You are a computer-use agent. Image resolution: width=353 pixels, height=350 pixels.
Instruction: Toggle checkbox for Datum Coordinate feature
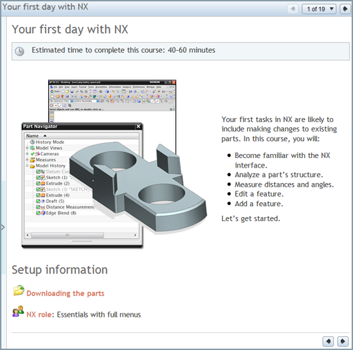point(38,172)
